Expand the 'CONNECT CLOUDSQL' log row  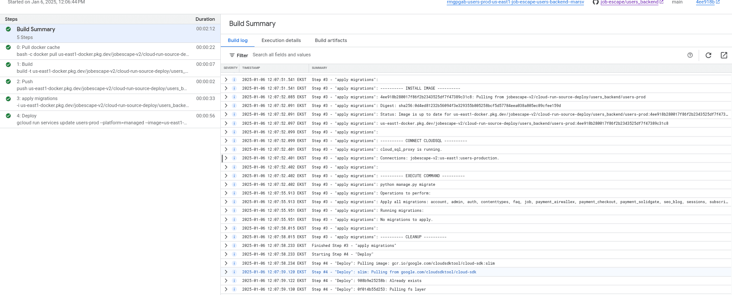tap(226, 141)
